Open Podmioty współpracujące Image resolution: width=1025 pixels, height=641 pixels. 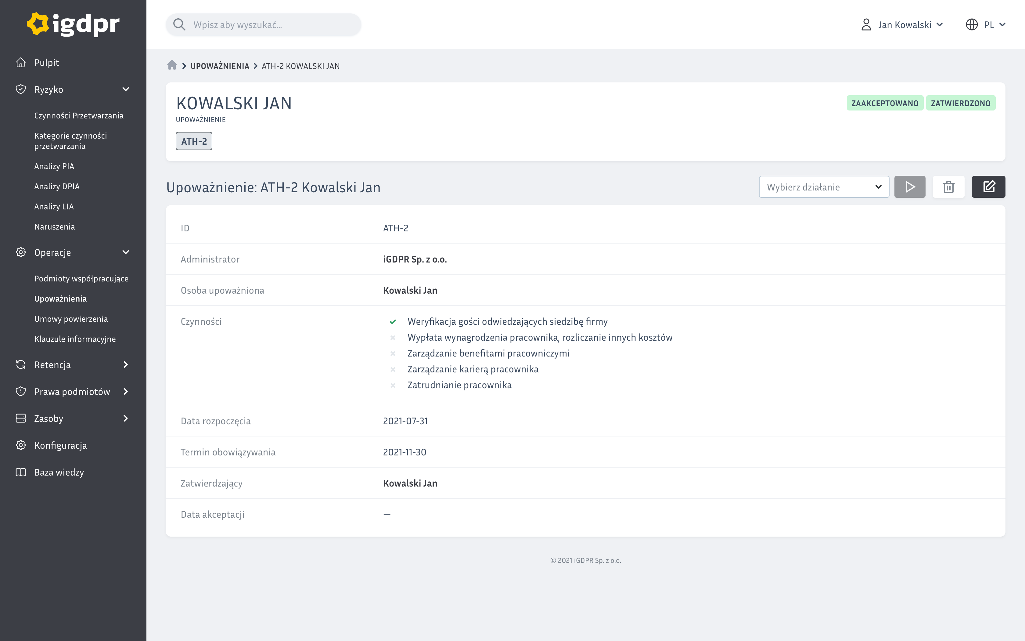(x=81, y=278)
